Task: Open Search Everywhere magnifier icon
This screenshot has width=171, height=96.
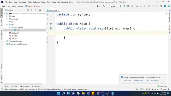Action: click(161, 6)
